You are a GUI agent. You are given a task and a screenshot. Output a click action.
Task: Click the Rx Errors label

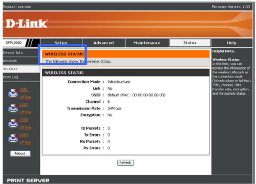coord(92,148)
